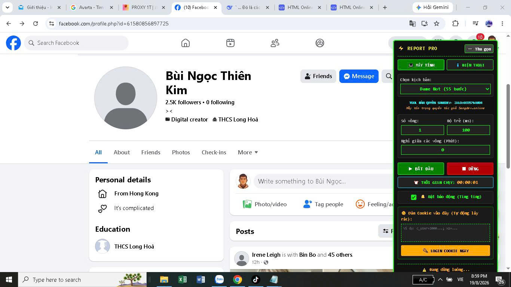
Task: Click the browser address bar URL
Action: click(114, 24)
